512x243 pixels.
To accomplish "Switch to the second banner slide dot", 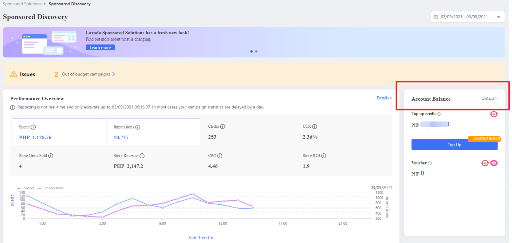I will pos(256,52).
